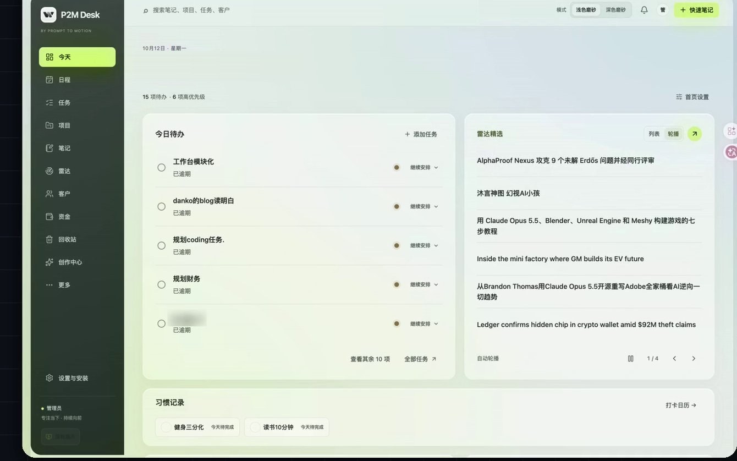Click the 快速笔记 button
The height and width of the screenshot is (461, 737).
click(x=696, y=10)
